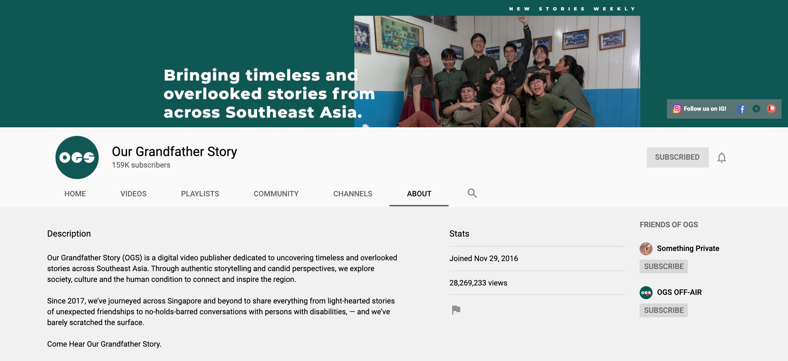Toggle the SUBSCRIBED button off
Image resolution: width=788 pixels, height=361 pixels.
677,157
